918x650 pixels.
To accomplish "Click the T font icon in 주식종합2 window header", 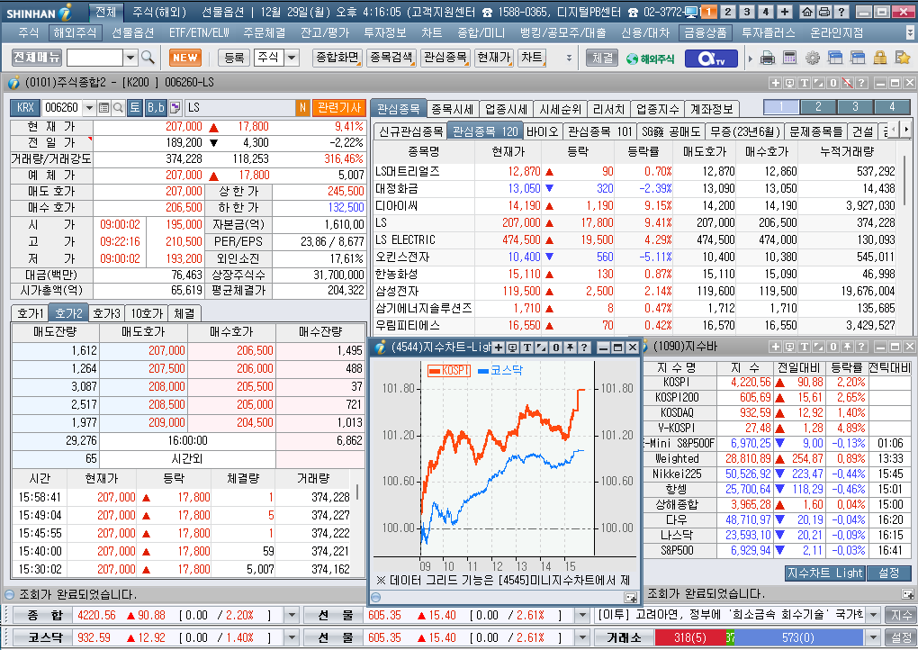I will (x=805, y=83).
